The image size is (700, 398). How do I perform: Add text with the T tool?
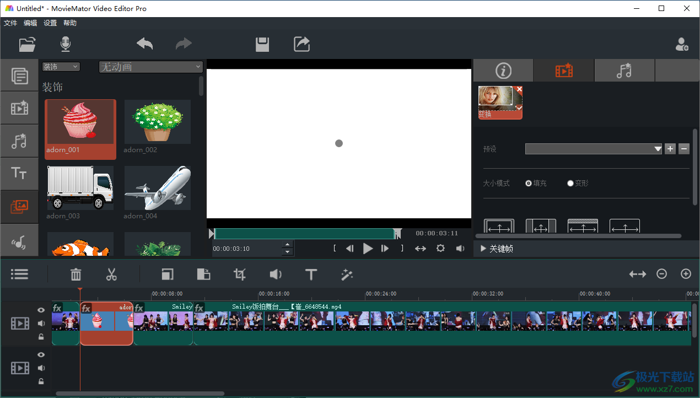click(311, 274)
